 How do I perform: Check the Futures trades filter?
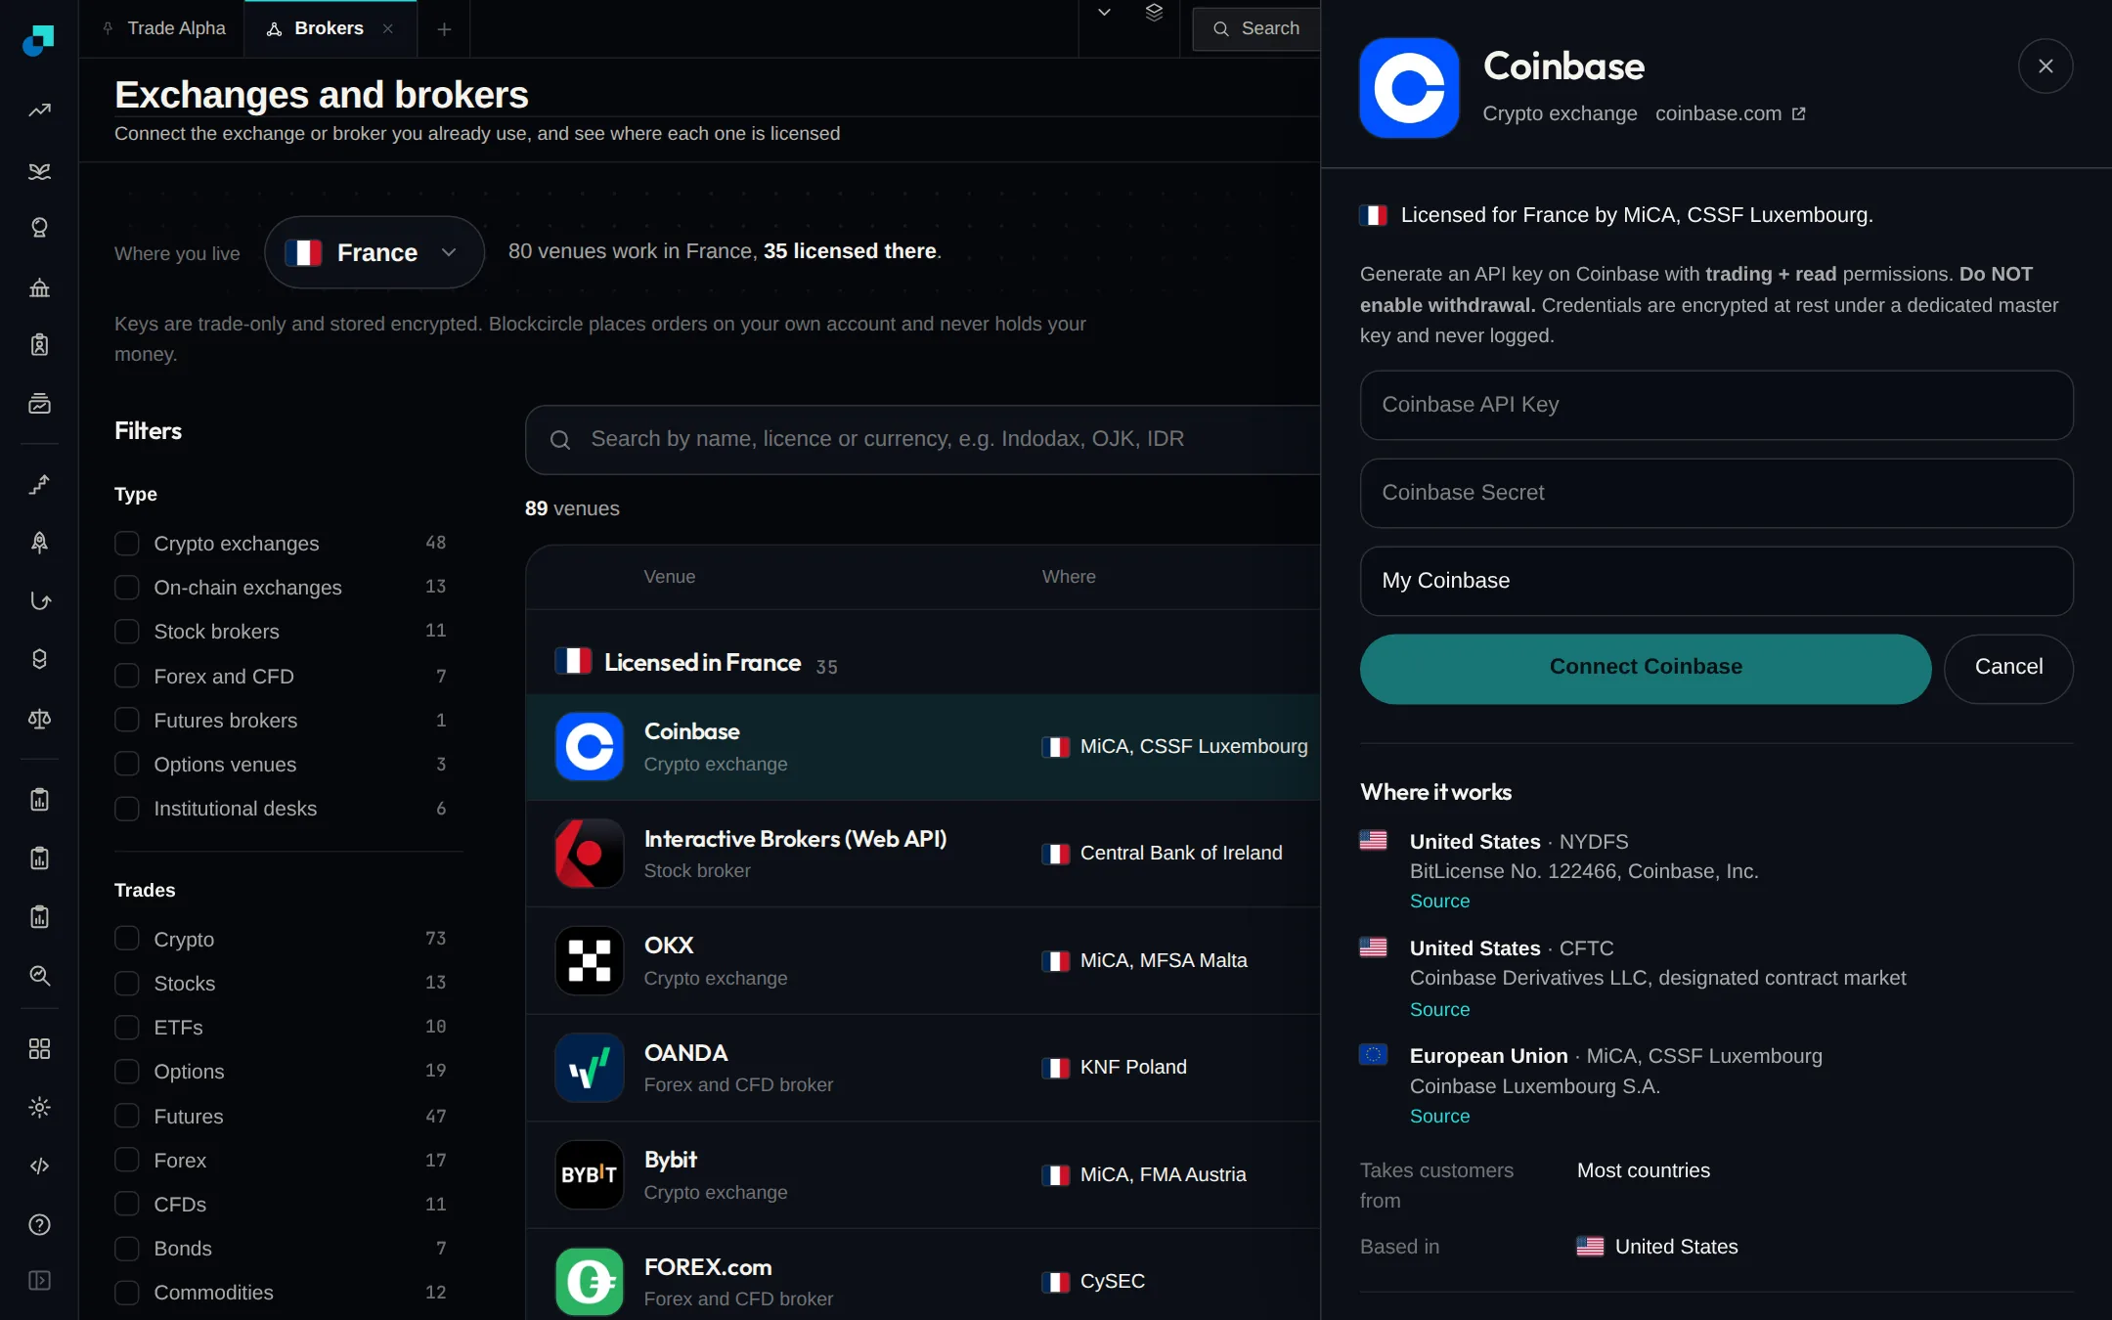coord(127,1117)
